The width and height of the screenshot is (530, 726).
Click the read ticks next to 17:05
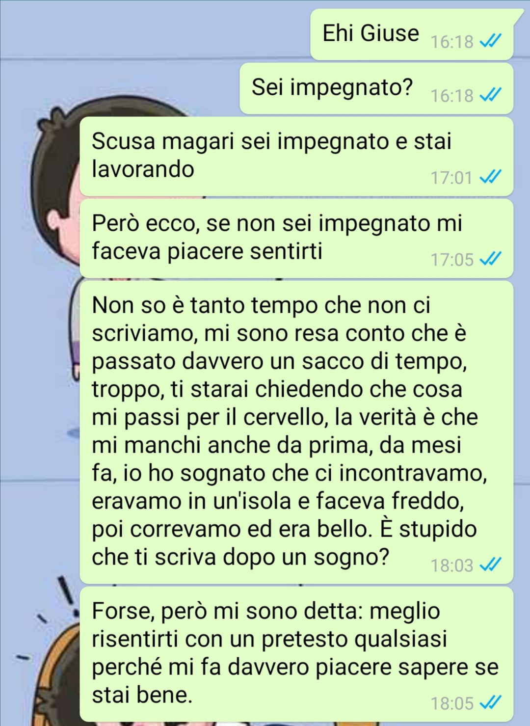click(x=490, y=259)
